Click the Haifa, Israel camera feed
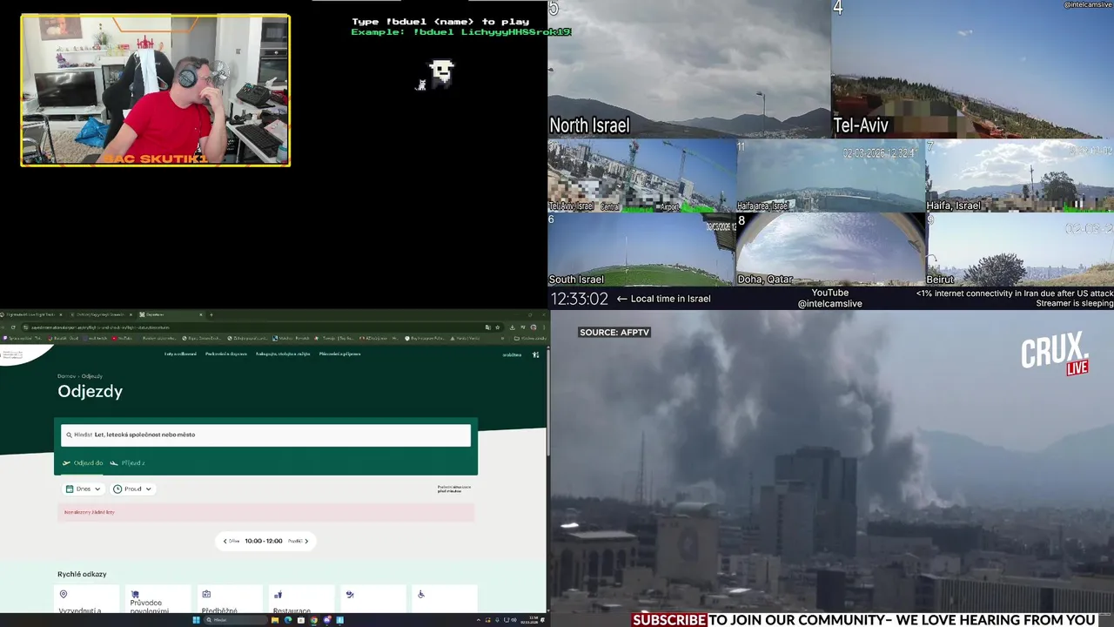This screenshot has width=1114, height=627. (1019, 176)
